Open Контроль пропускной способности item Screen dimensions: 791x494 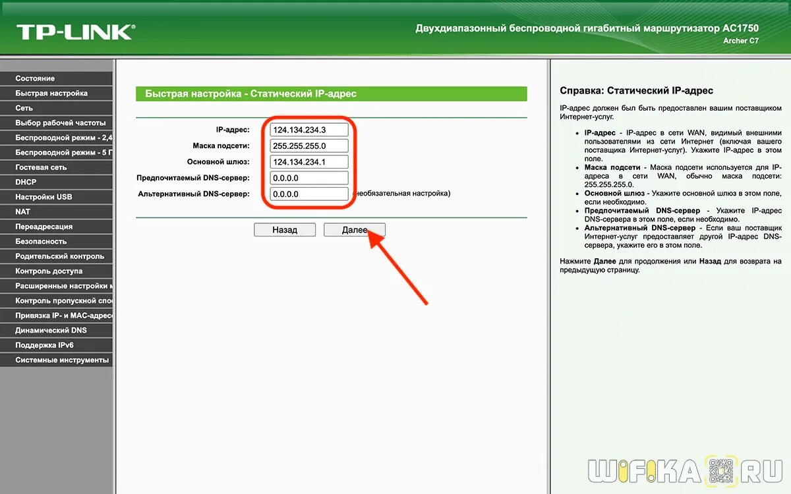(x=56, y=300)
